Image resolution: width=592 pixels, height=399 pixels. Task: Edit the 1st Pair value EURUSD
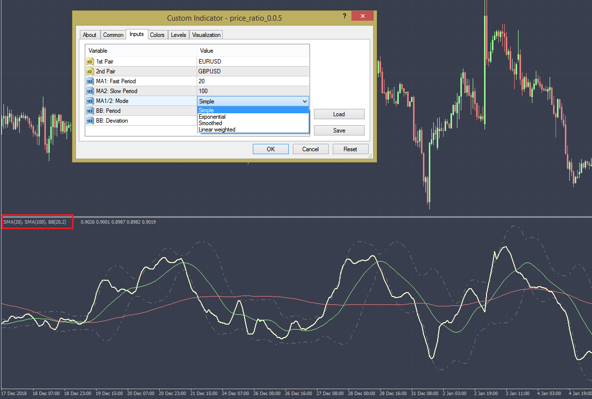pos(253,62)
